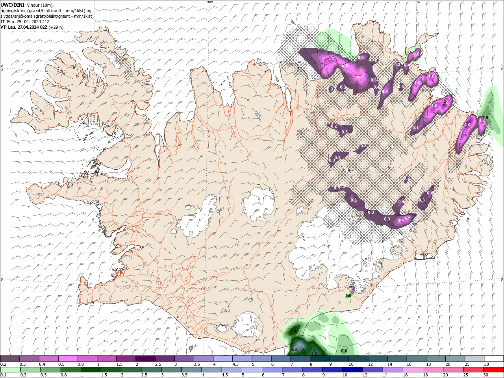The width and height of the screenshot is (504, 378).
Task: Click the 2.2 snowfall value in northeast Iceland
Action: (x=445, y=102)
